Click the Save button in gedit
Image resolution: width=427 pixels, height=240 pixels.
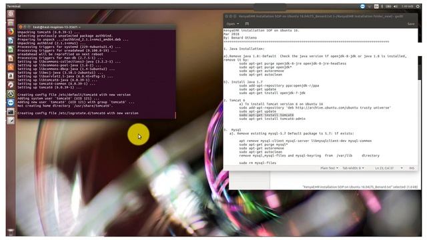coord(411,24)
